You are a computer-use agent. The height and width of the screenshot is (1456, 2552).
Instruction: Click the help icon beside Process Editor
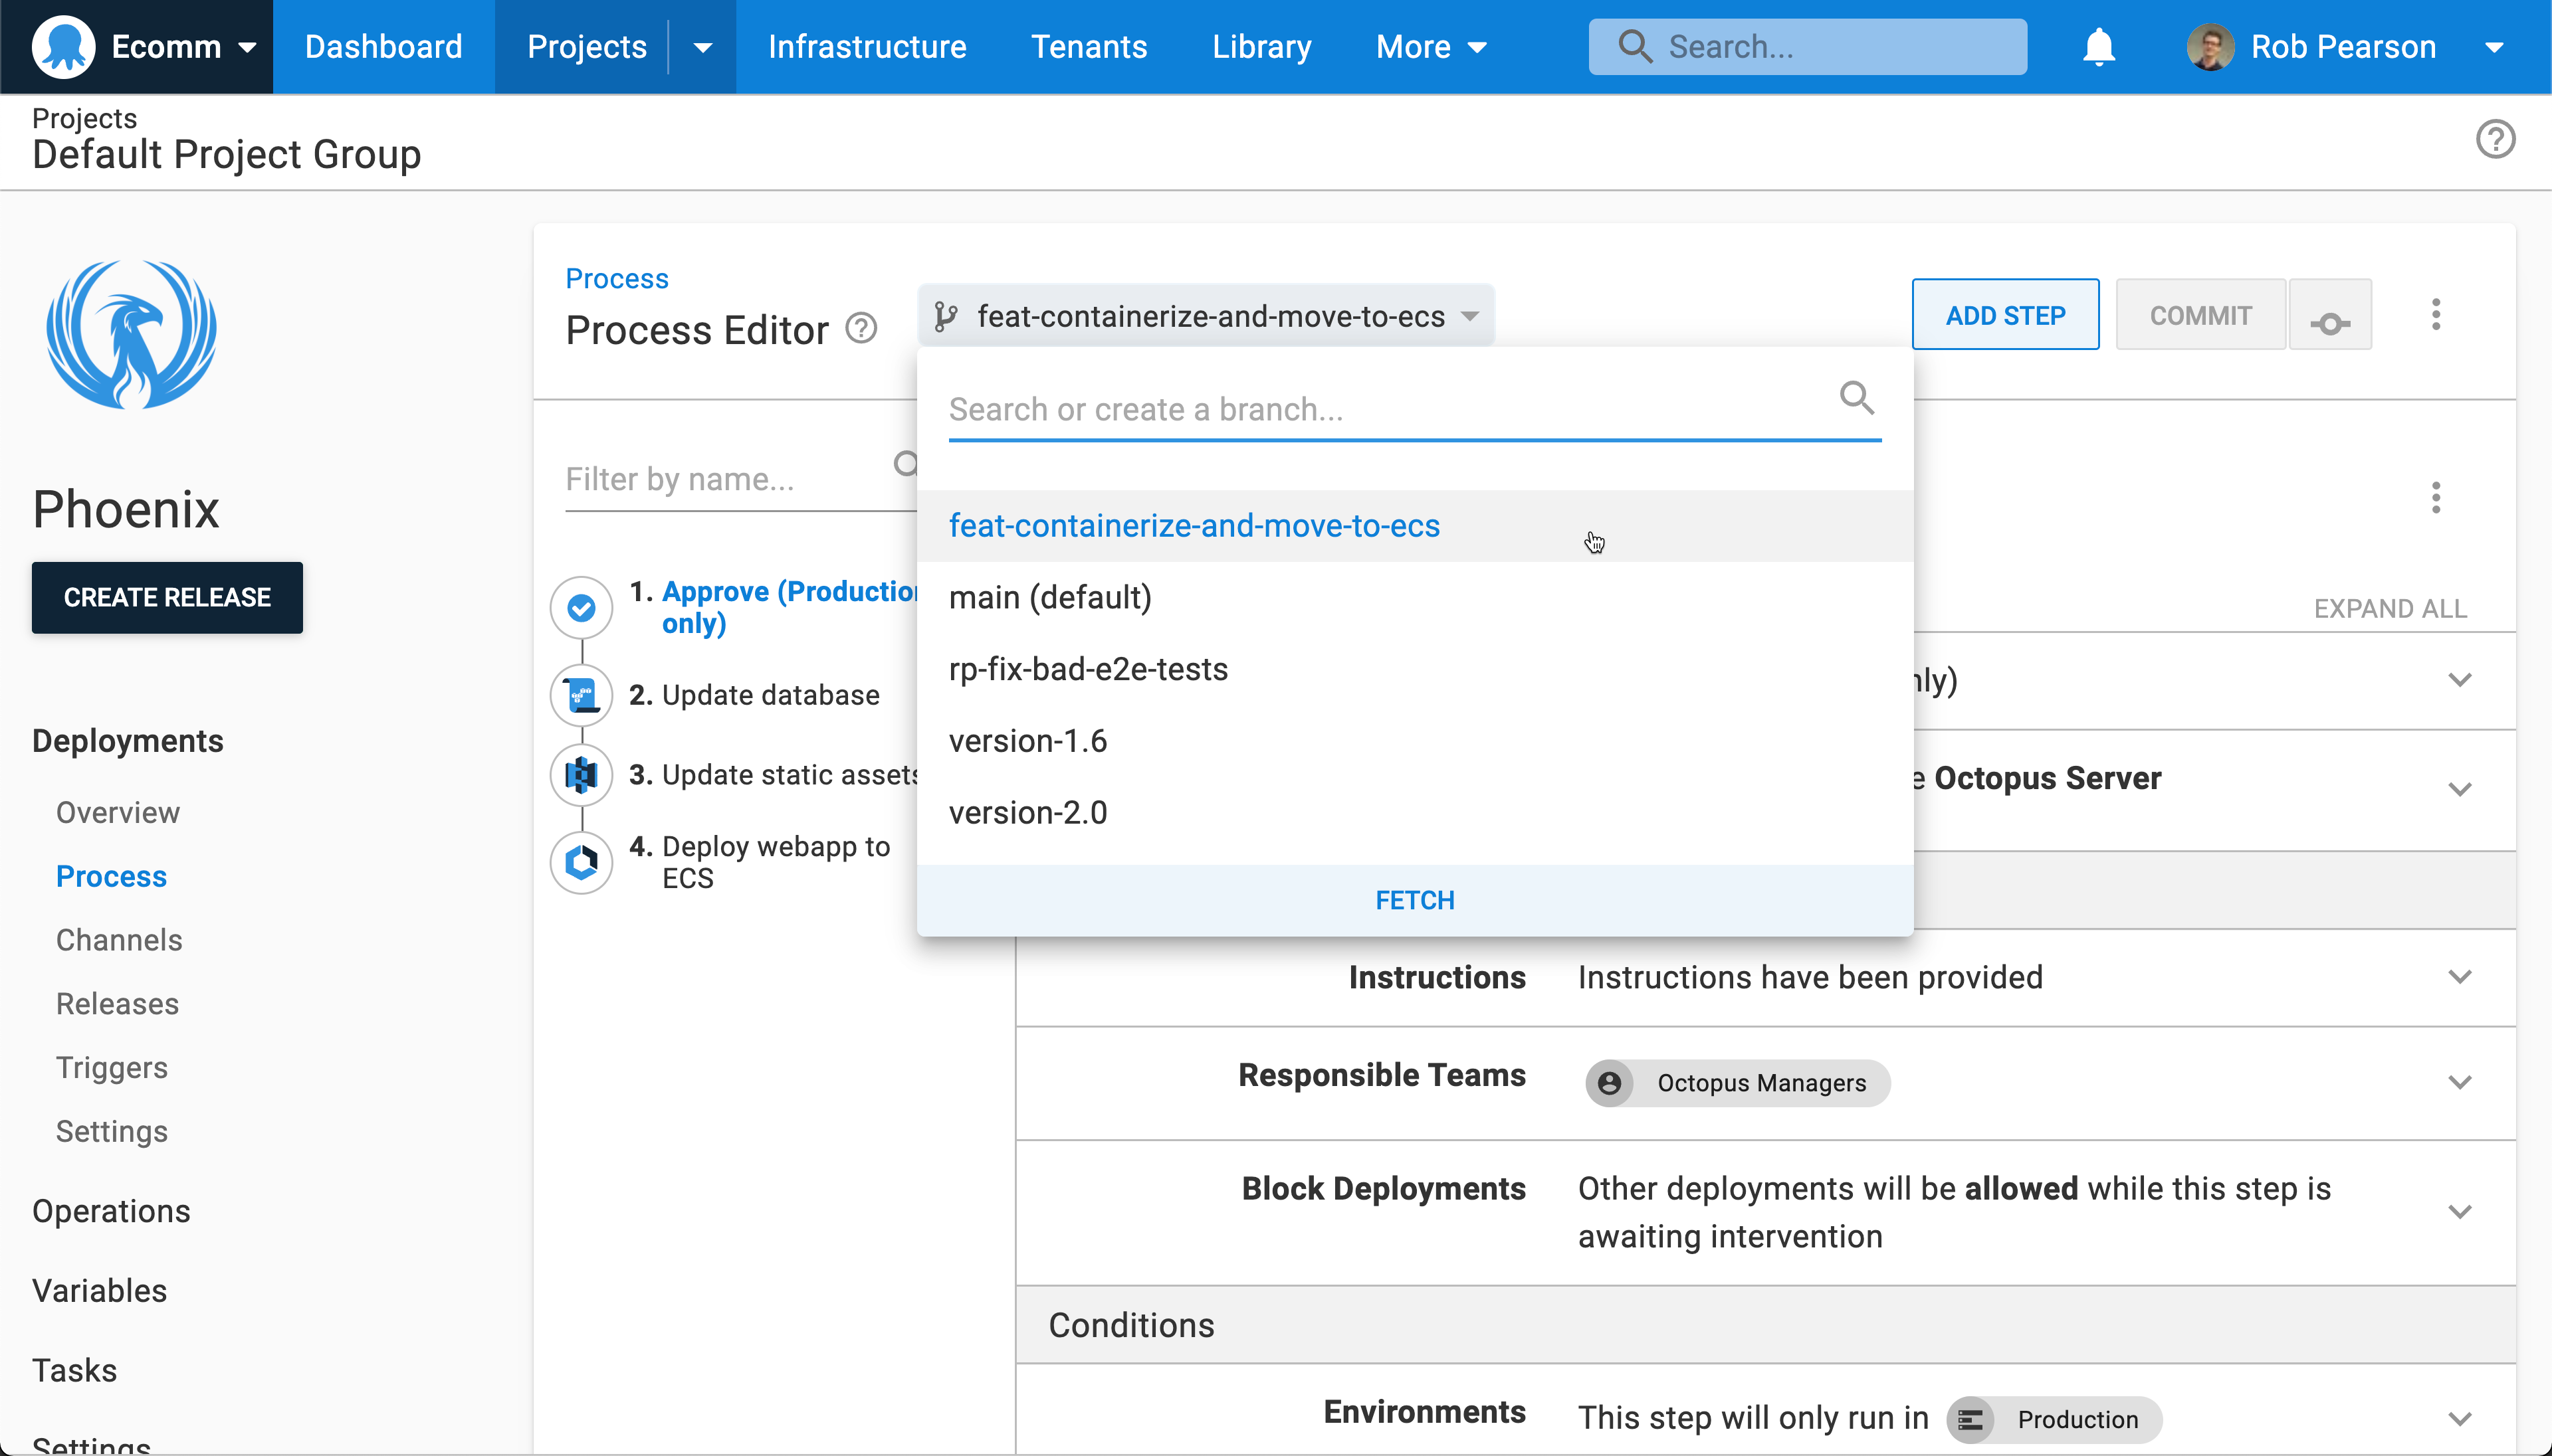pos(861,328)
